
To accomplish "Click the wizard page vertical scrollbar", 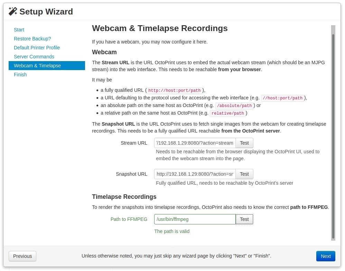I will click(333, 135).
